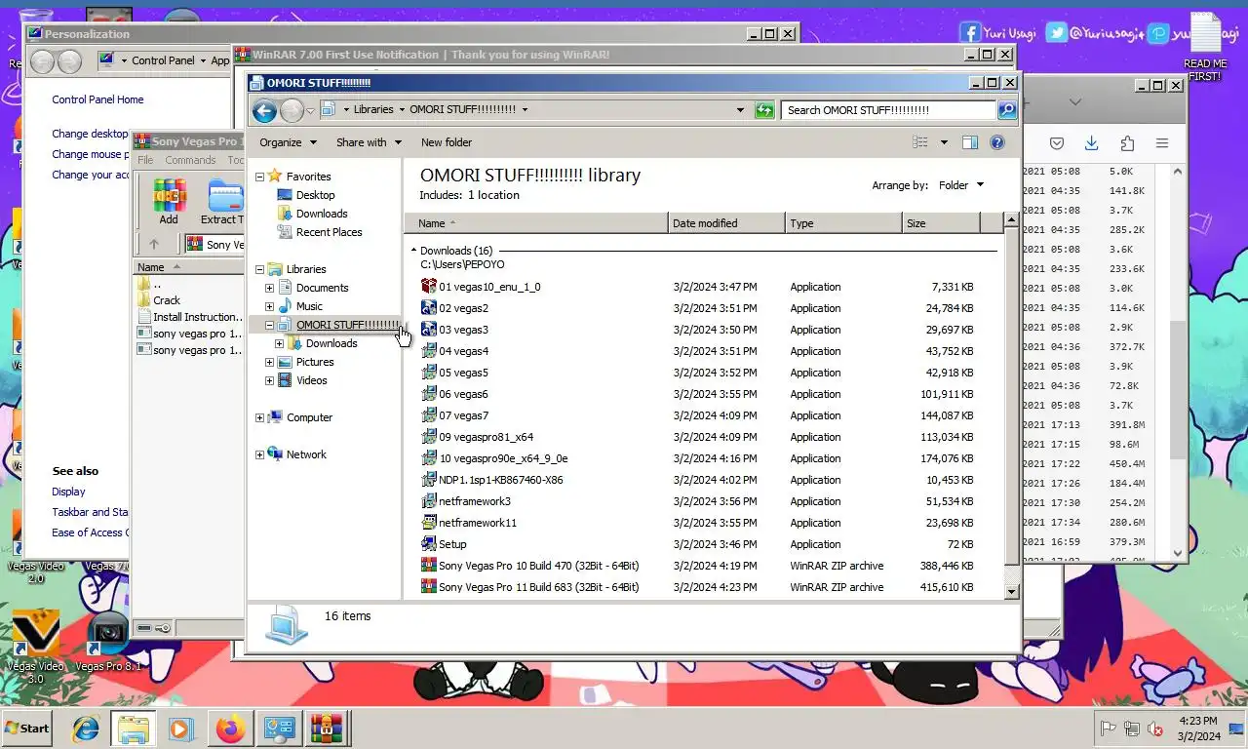
Task: Open the WinRAR taskbar button
Action: (327, 729)
